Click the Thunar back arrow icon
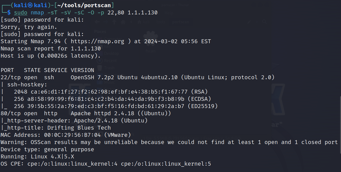 97,22
